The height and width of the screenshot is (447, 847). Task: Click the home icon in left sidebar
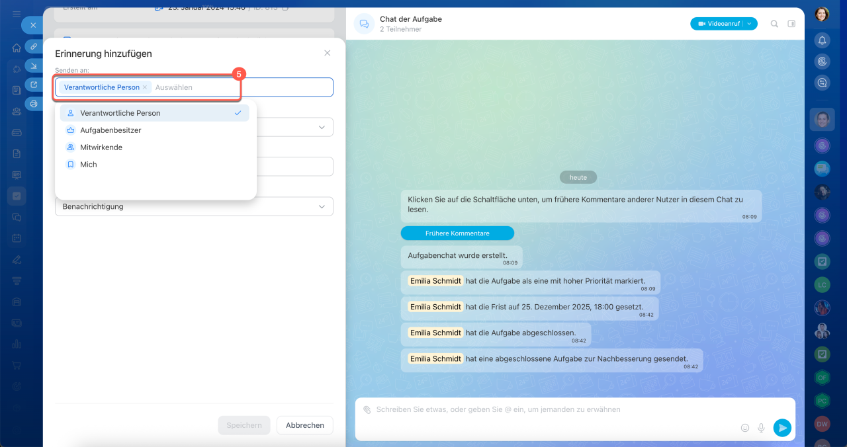point(17,48)
